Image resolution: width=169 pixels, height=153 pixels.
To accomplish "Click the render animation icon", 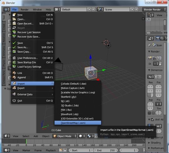I will pyautogui.click(x=154, y=58).
